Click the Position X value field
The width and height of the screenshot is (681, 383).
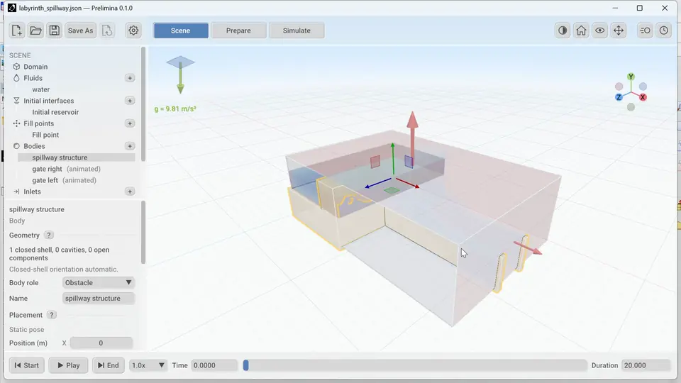click(x=101, y=343)
